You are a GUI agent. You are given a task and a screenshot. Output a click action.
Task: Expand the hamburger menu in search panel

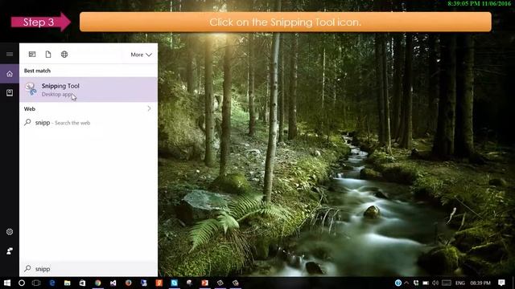coord(10,54)
